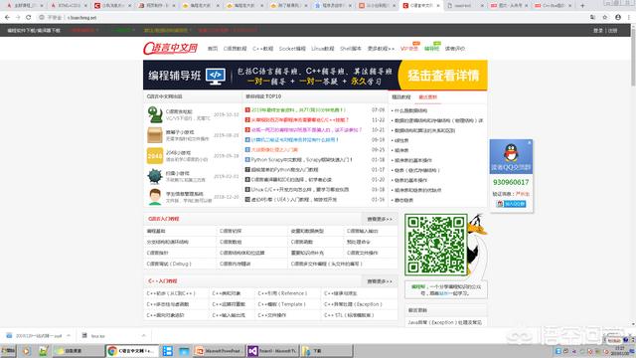The image size is (636, 358).
Task: Click the minesweeper mine icon
Action: point(155,177)
